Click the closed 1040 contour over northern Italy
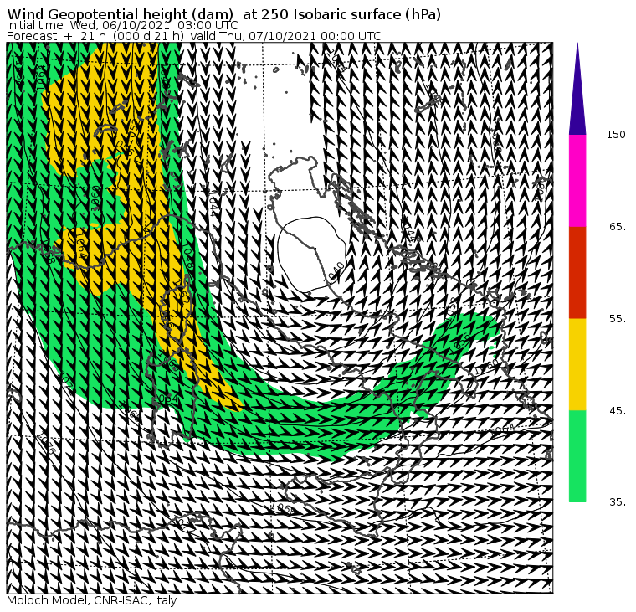Viewport: 636px width, 612px height. pyautogui.click(x=312, y=254)
